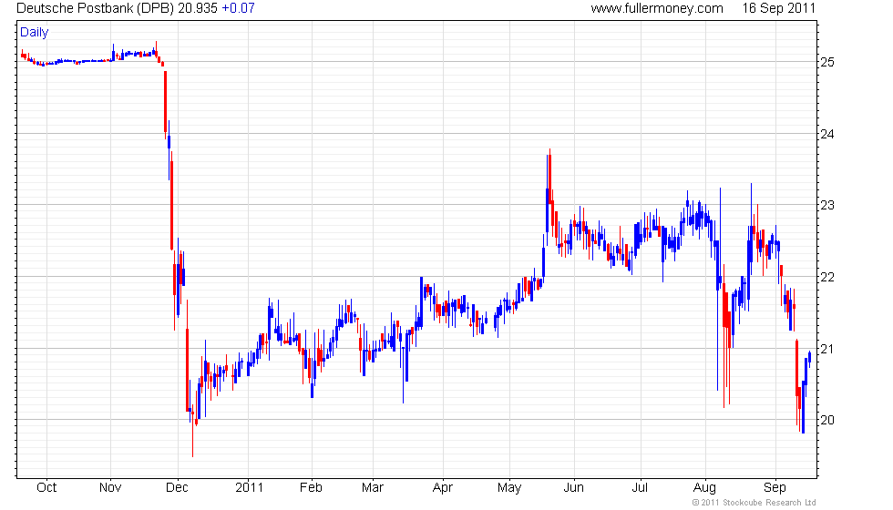The image size is (893, 510).
Task: Click the Feb label on time axis
Action: tap(311, 488)
